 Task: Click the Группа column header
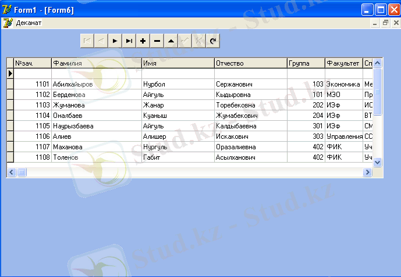[x=306, y=63]
